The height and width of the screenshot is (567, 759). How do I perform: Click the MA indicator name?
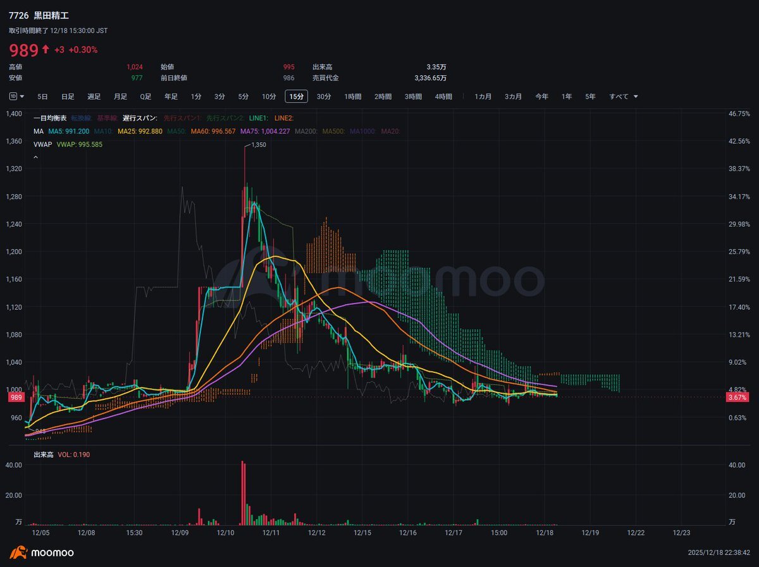pyautogui.click(x=39, y=131)
